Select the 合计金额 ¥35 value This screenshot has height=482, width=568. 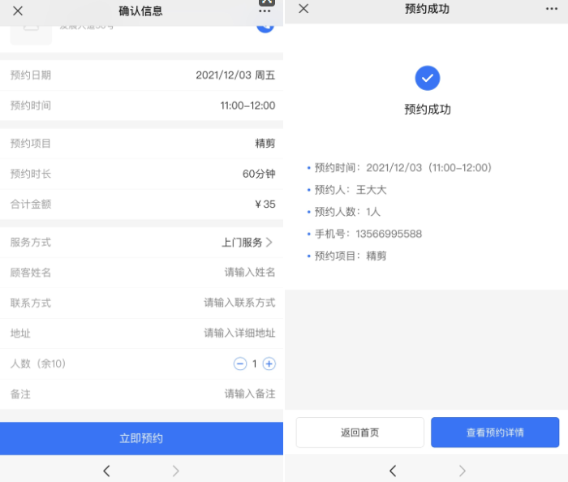click(x=265, y=204)
